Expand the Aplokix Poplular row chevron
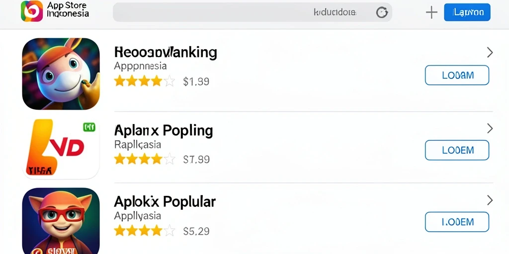Image resolution: width=509 pixels, height=254 pixels. 490,200
